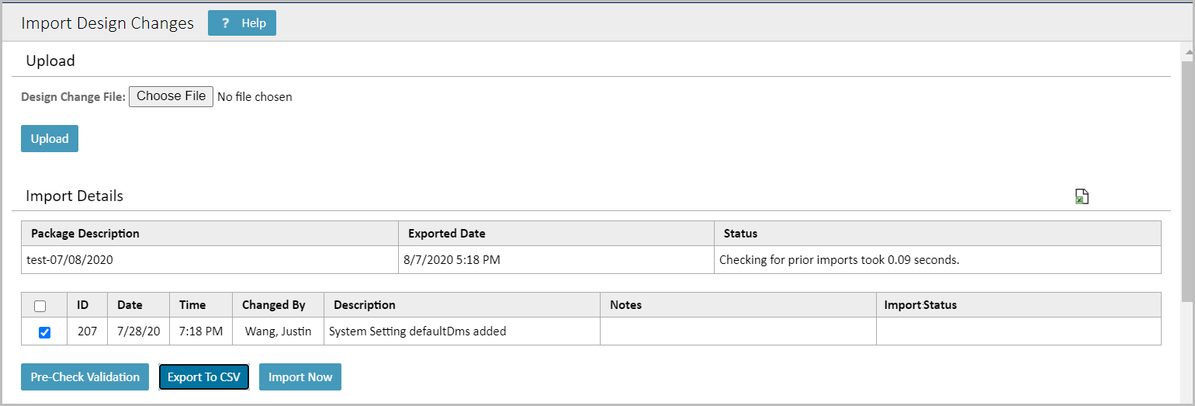
Task: Uncheck the checkbox for ID 207 row
Action: click(44, 332)
